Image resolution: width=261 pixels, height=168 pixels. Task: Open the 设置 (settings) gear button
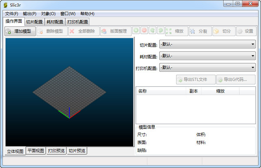coord(246,31)
